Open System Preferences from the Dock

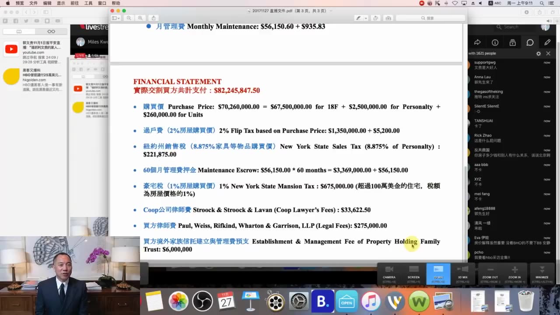pyautogui.click(x=299, y=301)
